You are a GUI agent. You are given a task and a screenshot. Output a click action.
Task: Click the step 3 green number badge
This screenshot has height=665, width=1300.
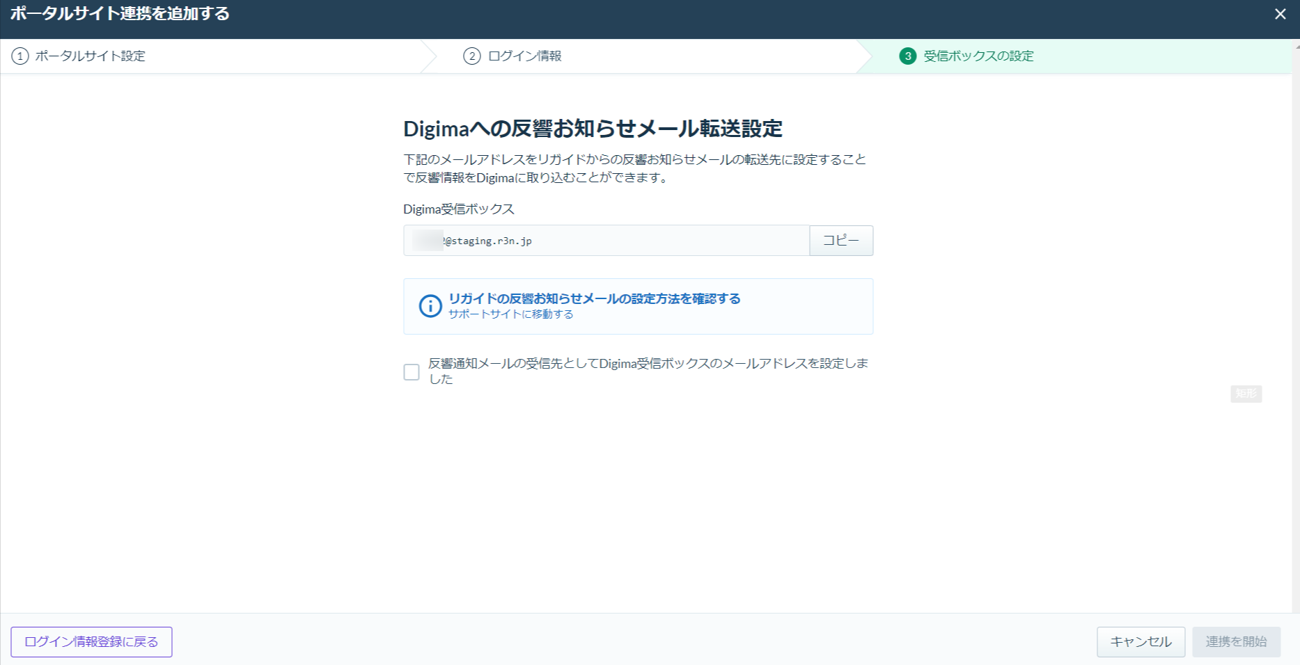[908, 56]
